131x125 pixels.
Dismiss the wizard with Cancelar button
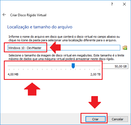coord(118,119)
